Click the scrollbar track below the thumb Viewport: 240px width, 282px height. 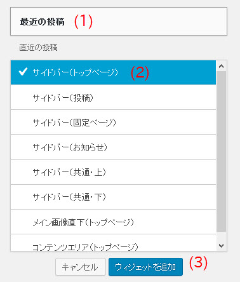click(222, 236)
